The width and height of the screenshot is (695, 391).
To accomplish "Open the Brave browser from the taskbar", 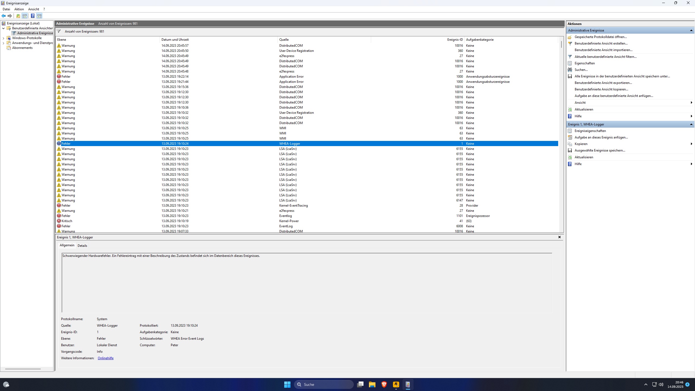I will pos(384,384).
